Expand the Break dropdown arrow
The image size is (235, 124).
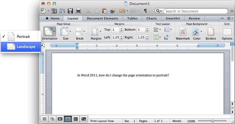[84, 31]
